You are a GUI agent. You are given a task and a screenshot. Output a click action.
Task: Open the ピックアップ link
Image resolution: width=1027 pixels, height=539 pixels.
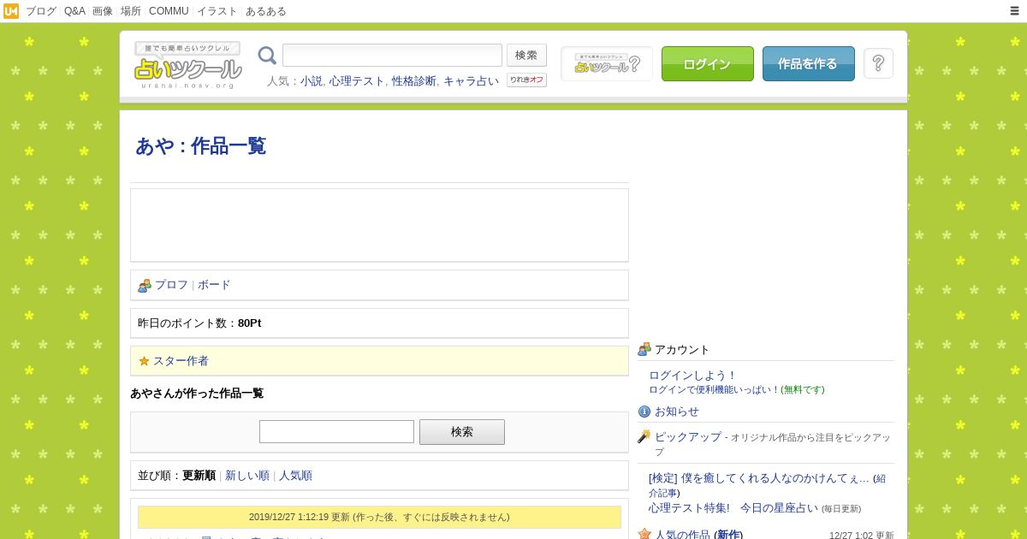(x=688, y=436)
